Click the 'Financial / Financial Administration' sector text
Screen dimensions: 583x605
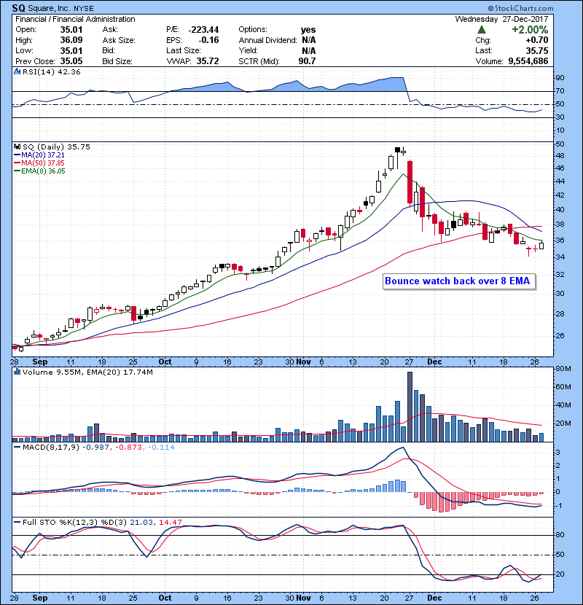[x=75, y=19]
